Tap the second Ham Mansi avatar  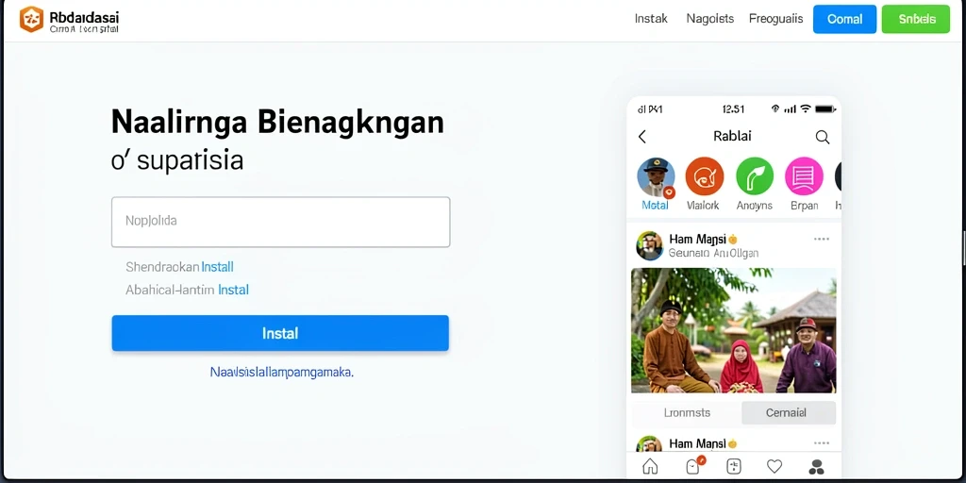point(649,444)
